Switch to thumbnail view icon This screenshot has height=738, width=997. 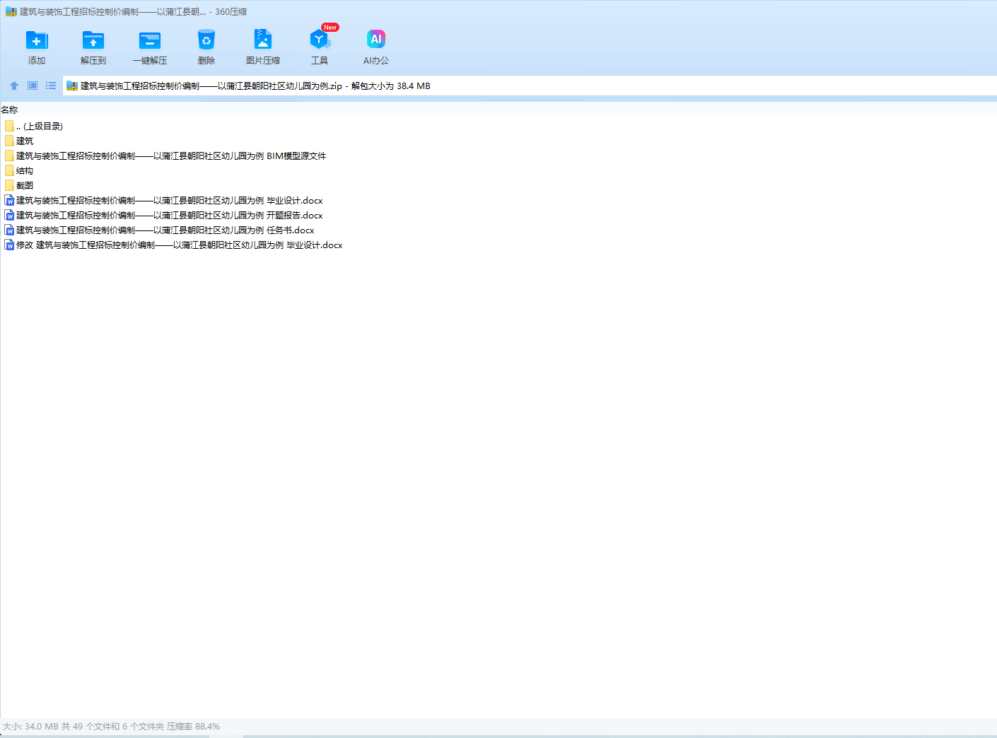point(33,86)
